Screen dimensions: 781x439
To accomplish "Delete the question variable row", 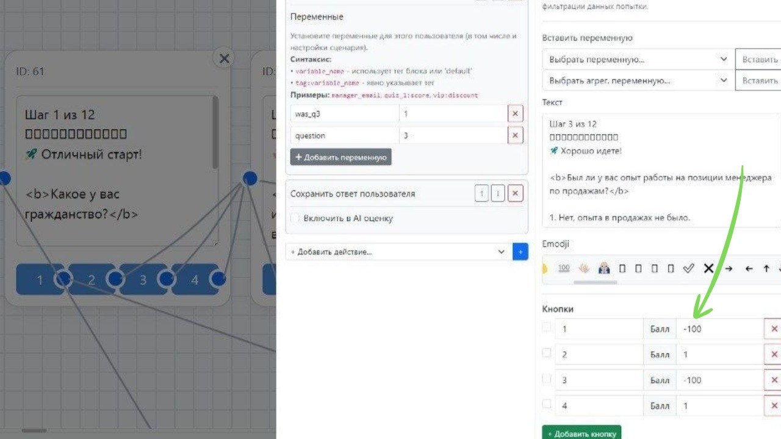I will coord(515,135).
